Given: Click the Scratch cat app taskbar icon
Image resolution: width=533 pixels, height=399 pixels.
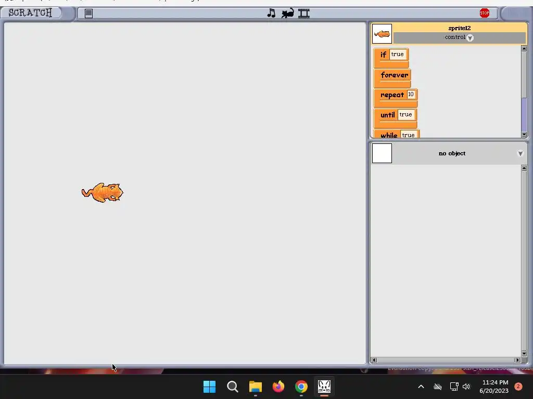Looking at the screenshot, I should click(x=324, y=387).
